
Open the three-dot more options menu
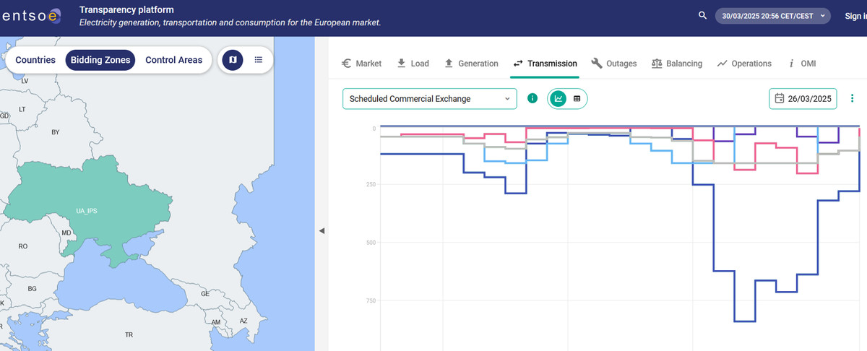[x=852, y=98]
